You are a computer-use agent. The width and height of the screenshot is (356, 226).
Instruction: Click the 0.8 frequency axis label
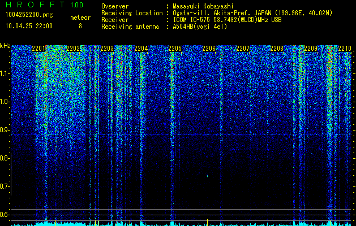[5, 158]
